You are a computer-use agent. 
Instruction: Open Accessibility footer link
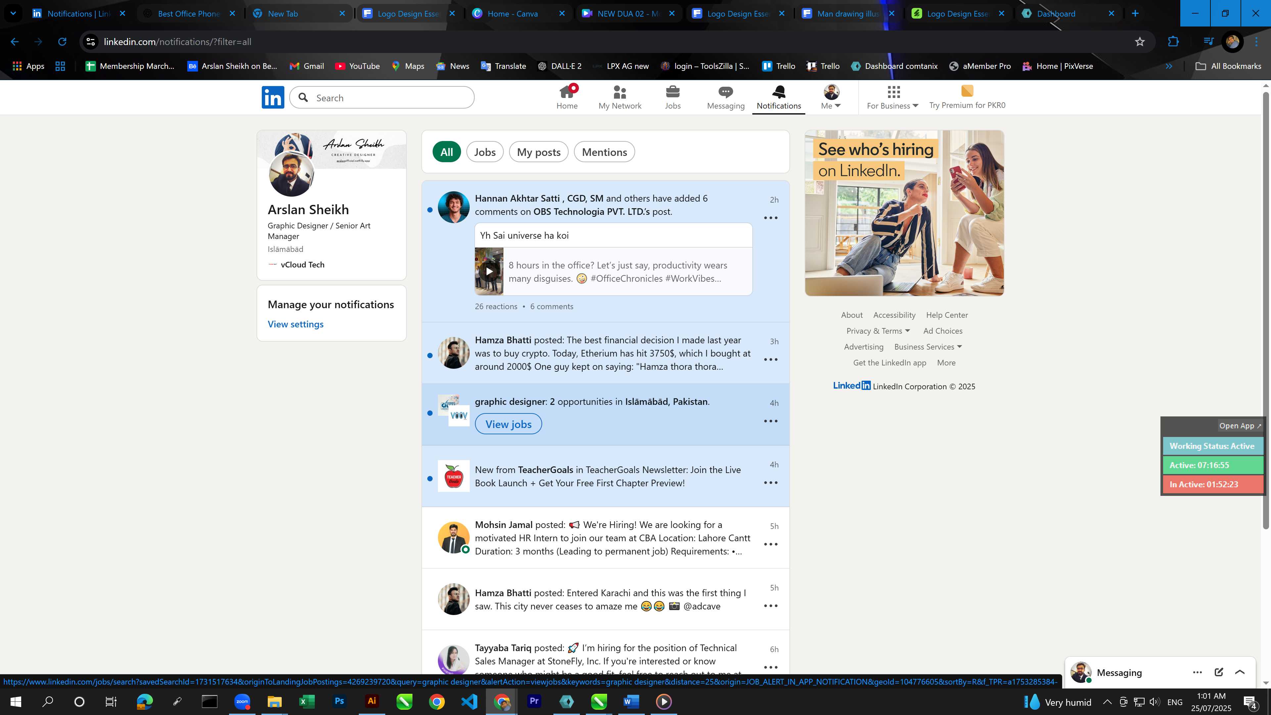(x=894, y=315)
